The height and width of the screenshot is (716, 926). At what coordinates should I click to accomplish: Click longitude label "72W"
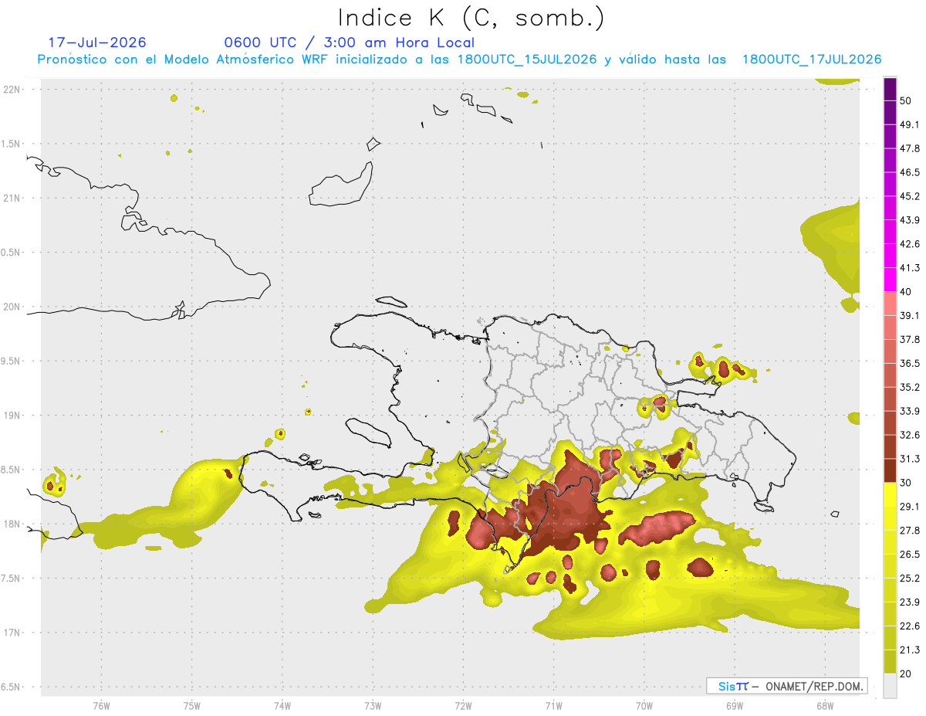click(x=463, y=705)
